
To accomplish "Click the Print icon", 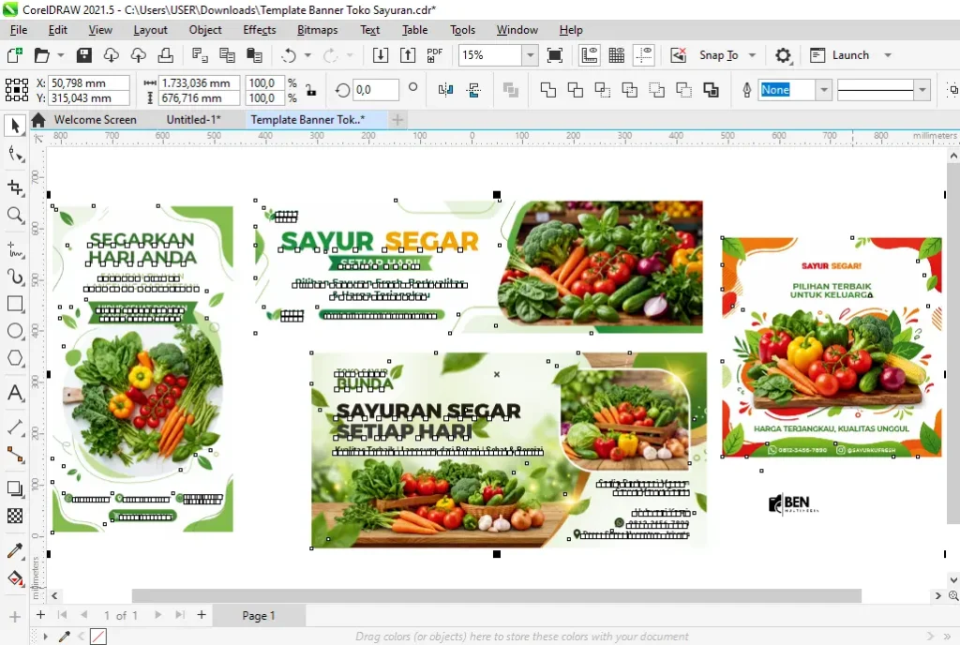I will click(165, 55).
